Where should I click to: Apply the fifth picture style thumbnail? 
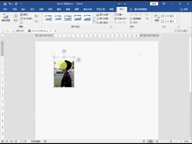tap(87, 18)
